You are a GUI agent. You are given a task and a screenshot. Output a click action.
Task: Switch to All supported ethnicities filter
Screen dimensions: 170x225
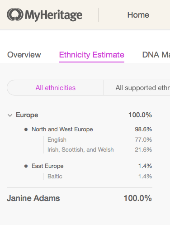137,88
